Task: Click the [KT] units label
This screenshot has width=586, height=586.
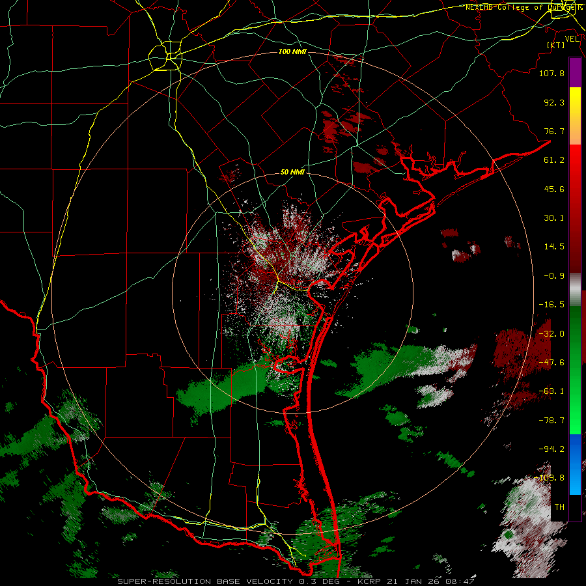Action: coord(556,45)
